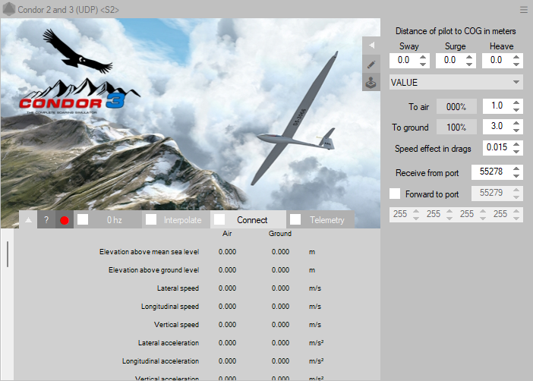The width and height of the screenshot is (533, 381).
Task: Enable the Telemetry checkbox
Action: (x=295, y=219)
